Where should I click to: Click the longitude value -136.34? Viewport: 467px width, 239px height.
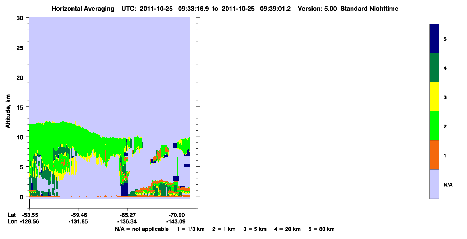click(x=127, y=221)
